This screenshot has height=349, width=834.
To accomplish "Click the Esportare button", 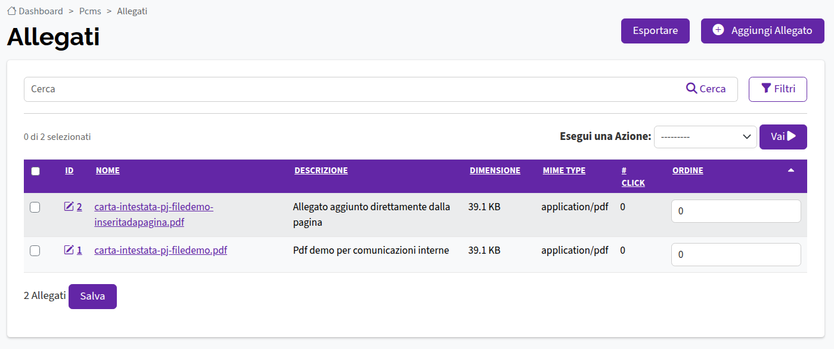I will click(655, 31).
